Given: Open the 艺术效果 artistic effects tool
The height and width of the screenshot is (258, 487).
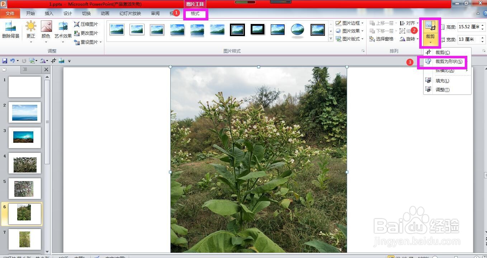Looking at the screenshot, I should [x=63, y=31].
